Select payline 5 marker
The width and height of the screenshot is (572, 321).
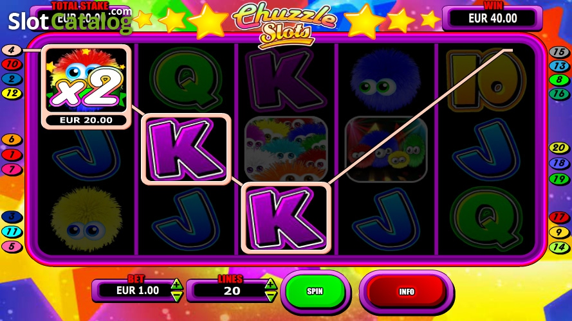point(12,247)
